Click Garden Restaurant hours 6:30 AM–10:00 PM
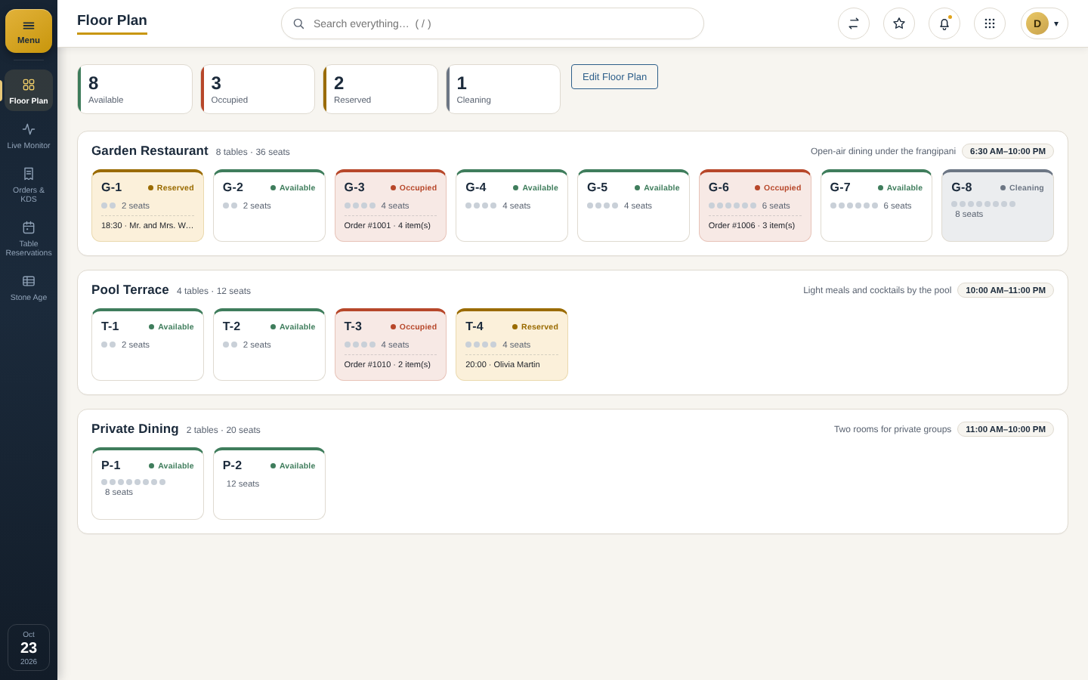Viewport: 1088px width, 680px height. coord(1008,151)
